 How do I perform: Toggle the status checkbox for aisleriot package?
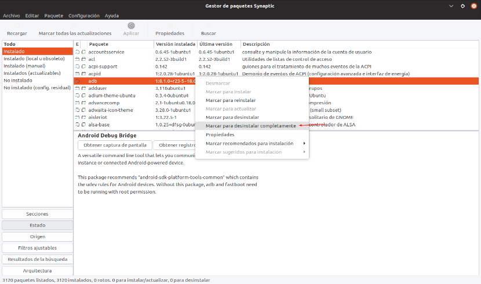78,117
